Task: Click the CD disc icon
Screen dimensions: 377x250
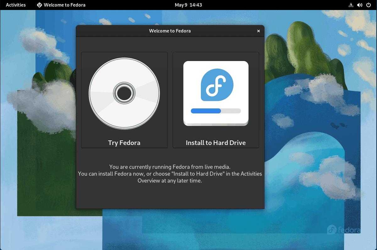Action: click(x=124, y=93)
